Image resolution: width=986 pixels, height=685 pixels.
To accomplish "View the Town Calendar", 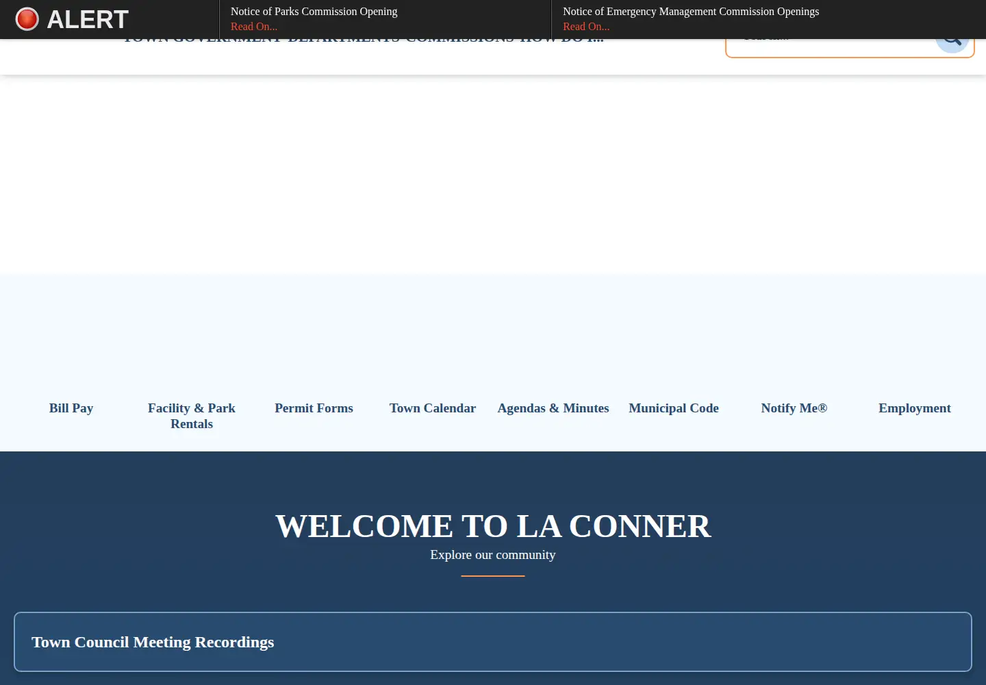I will point(433,408).
